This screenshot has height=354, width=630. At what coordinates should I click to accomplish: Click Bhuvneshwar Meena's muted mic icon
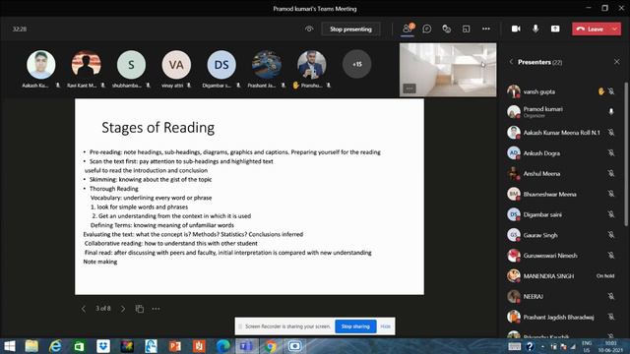tap(611, 194)
